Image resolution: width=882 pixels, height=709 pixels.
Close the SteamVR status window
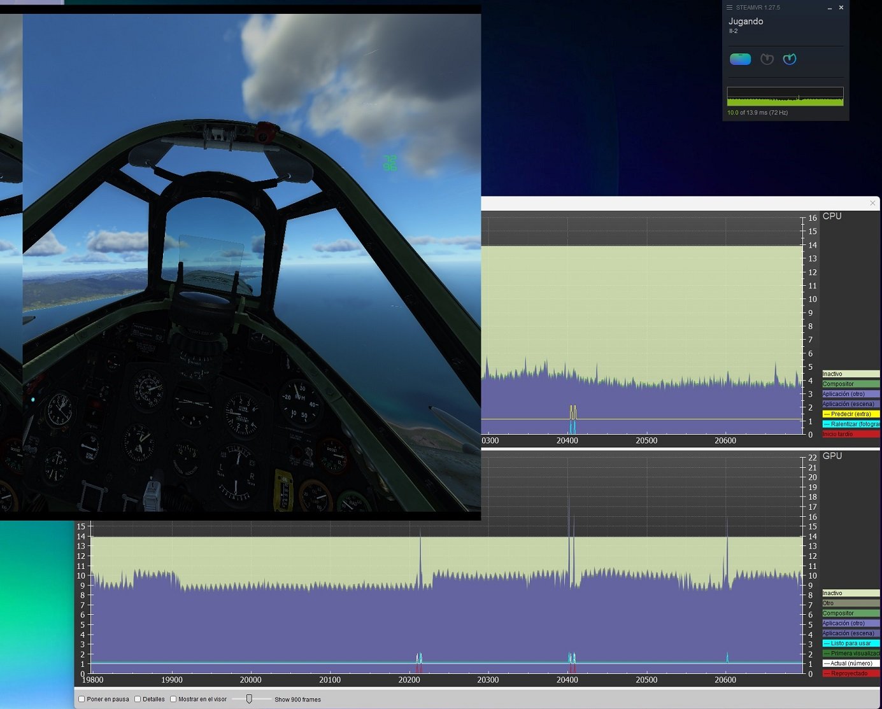(x=841, y=8)
